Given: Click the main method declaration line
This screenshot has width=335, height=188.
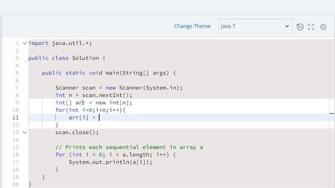Looking at the screenshot, I should (109, 73).
